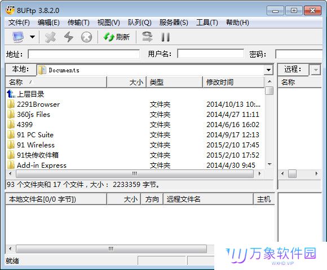Select the 上层目录 parent directory entry
Image resolution: width=327 pixels, height=270 pixels.
point(25,94)
